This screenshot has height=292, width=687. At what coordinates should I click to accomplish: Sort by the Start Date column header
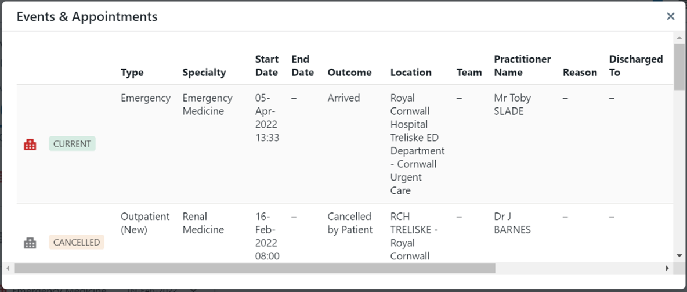267,66
